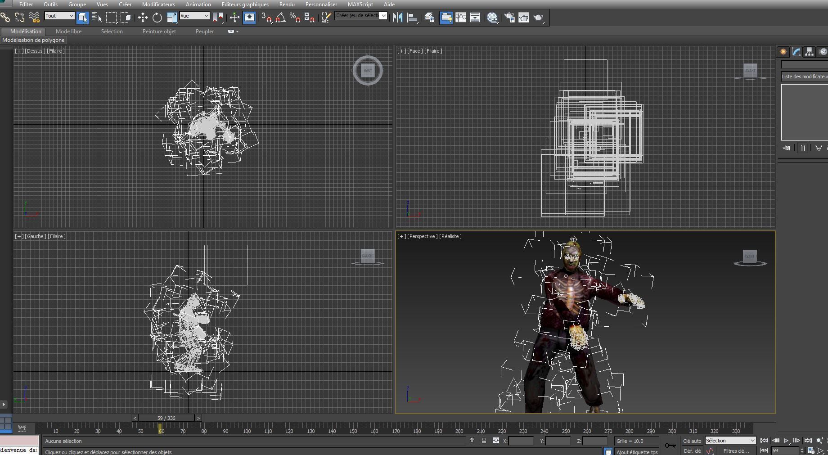The width and height of the screenshot is (828, 455).
Task: Click the X coordinate input field
Action: click(x=521, y=441)
